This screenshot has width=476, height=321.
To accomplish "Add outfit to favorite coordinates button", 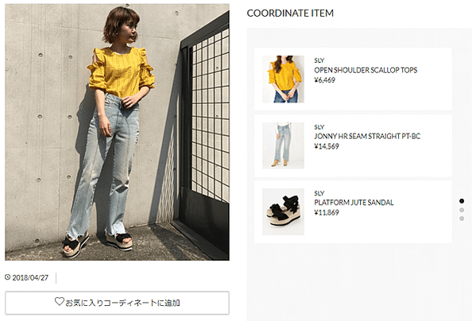I will click(x=117, y=303).
